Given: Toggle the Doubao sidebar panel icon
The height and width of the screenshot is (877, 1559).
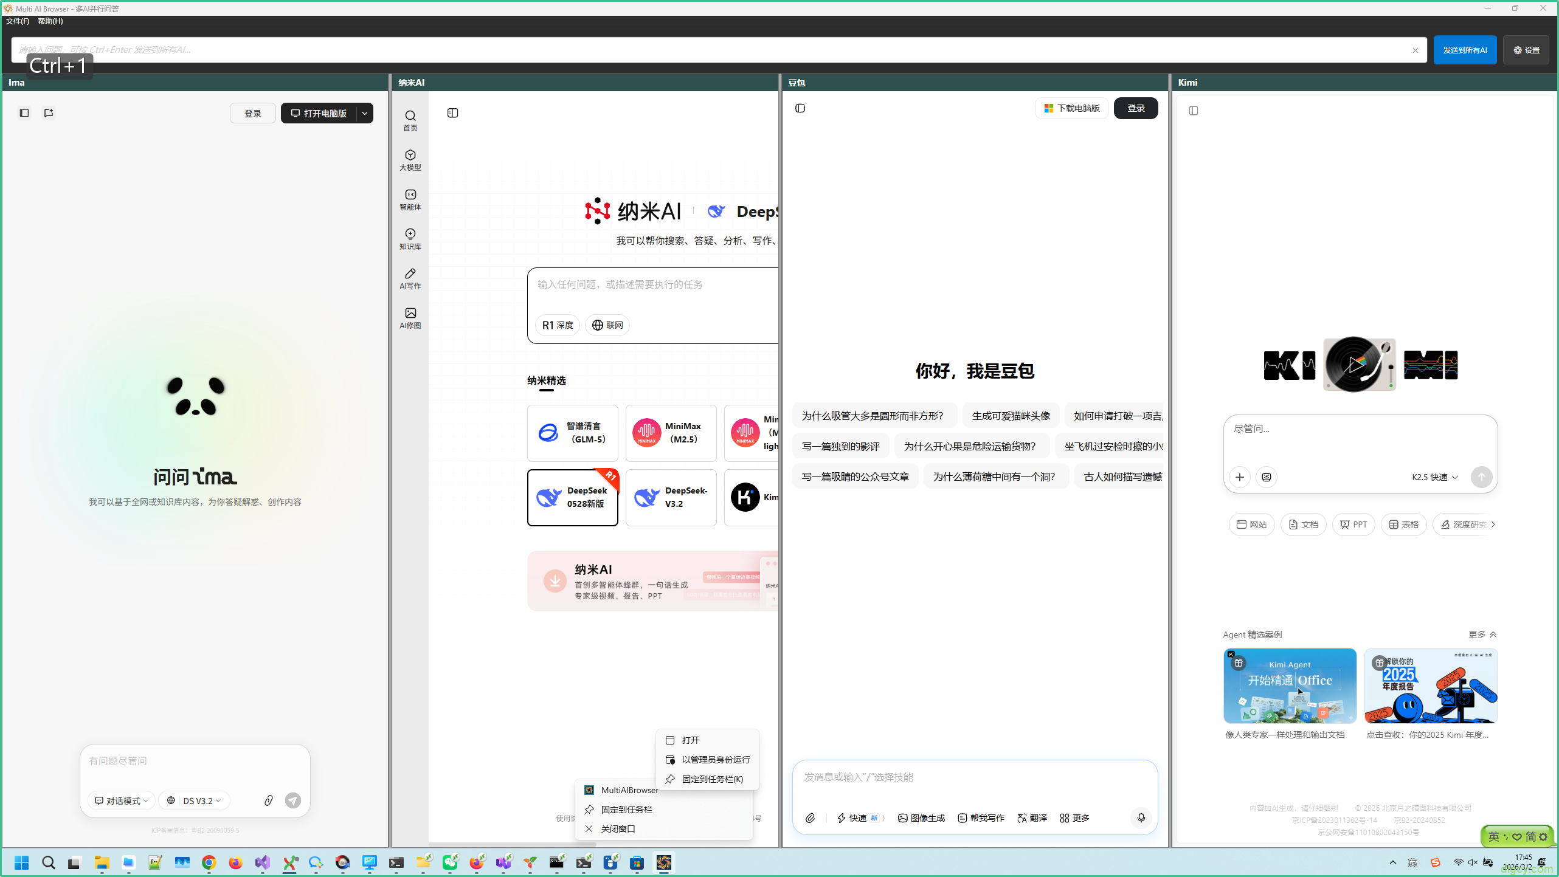Looking at the screenshot, I should coord(800,108).
